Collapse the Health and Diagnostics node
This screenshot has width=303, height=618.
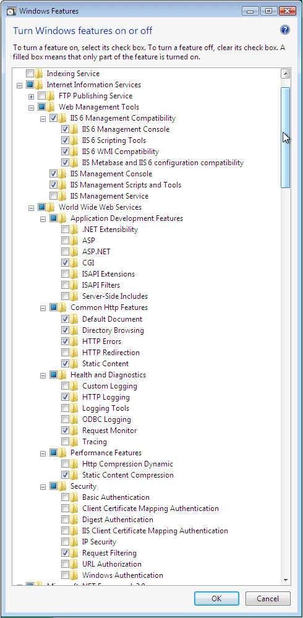(x=43, y=376)
